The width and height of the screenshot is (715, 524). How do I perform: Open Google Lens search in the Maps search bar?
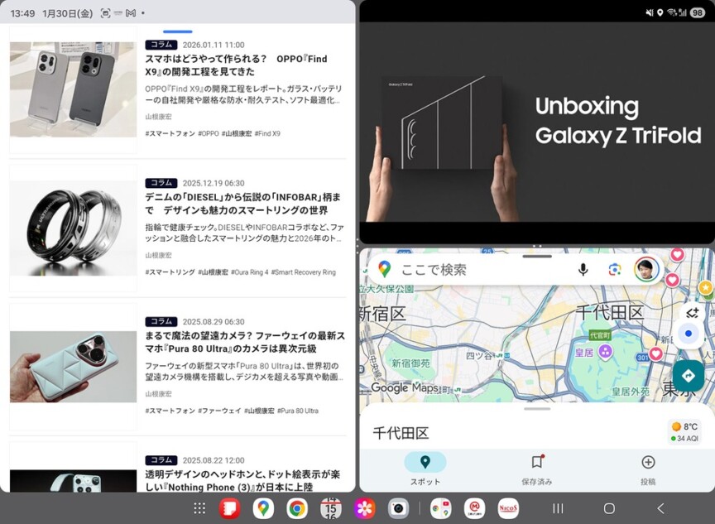(613, 269)
